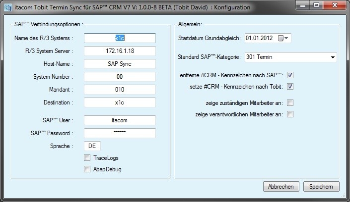Check zeige zuständigen Mitarbeiter an
This screenshot has height=202, width=350.
point(290,103)
